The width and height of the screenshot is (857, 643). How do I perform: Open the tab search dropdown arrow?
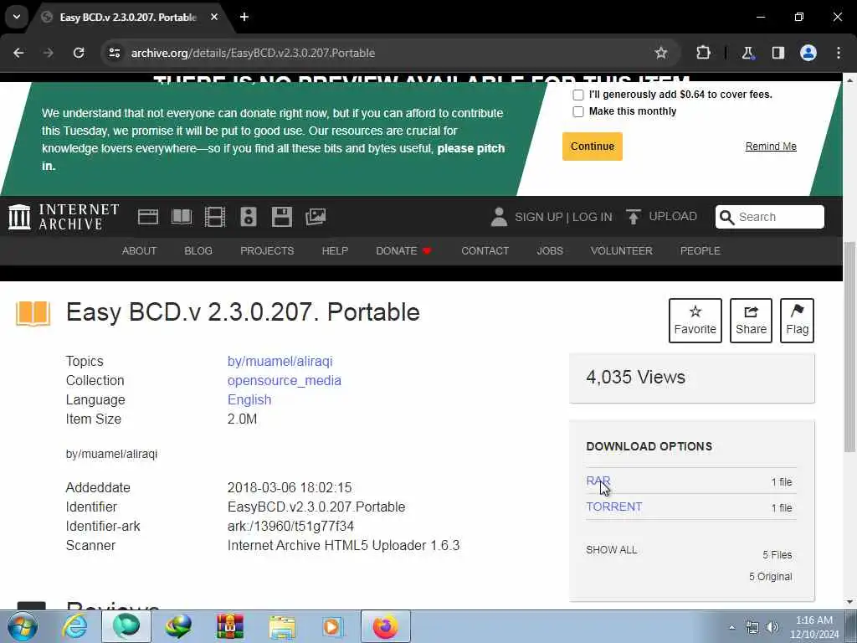coord(17,17)
